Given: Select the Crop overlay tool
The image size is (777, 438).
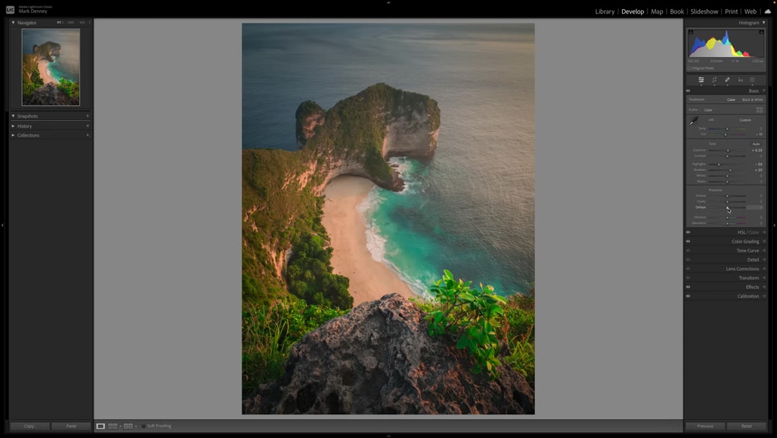Looking at the screenshot, I should (x=714, y=80).
